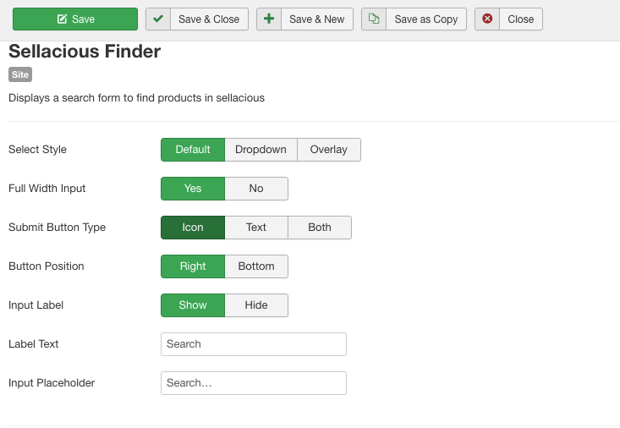620x428 pixels.
Task: Choose Overlay for Select Style
Action: coord(328,150)
